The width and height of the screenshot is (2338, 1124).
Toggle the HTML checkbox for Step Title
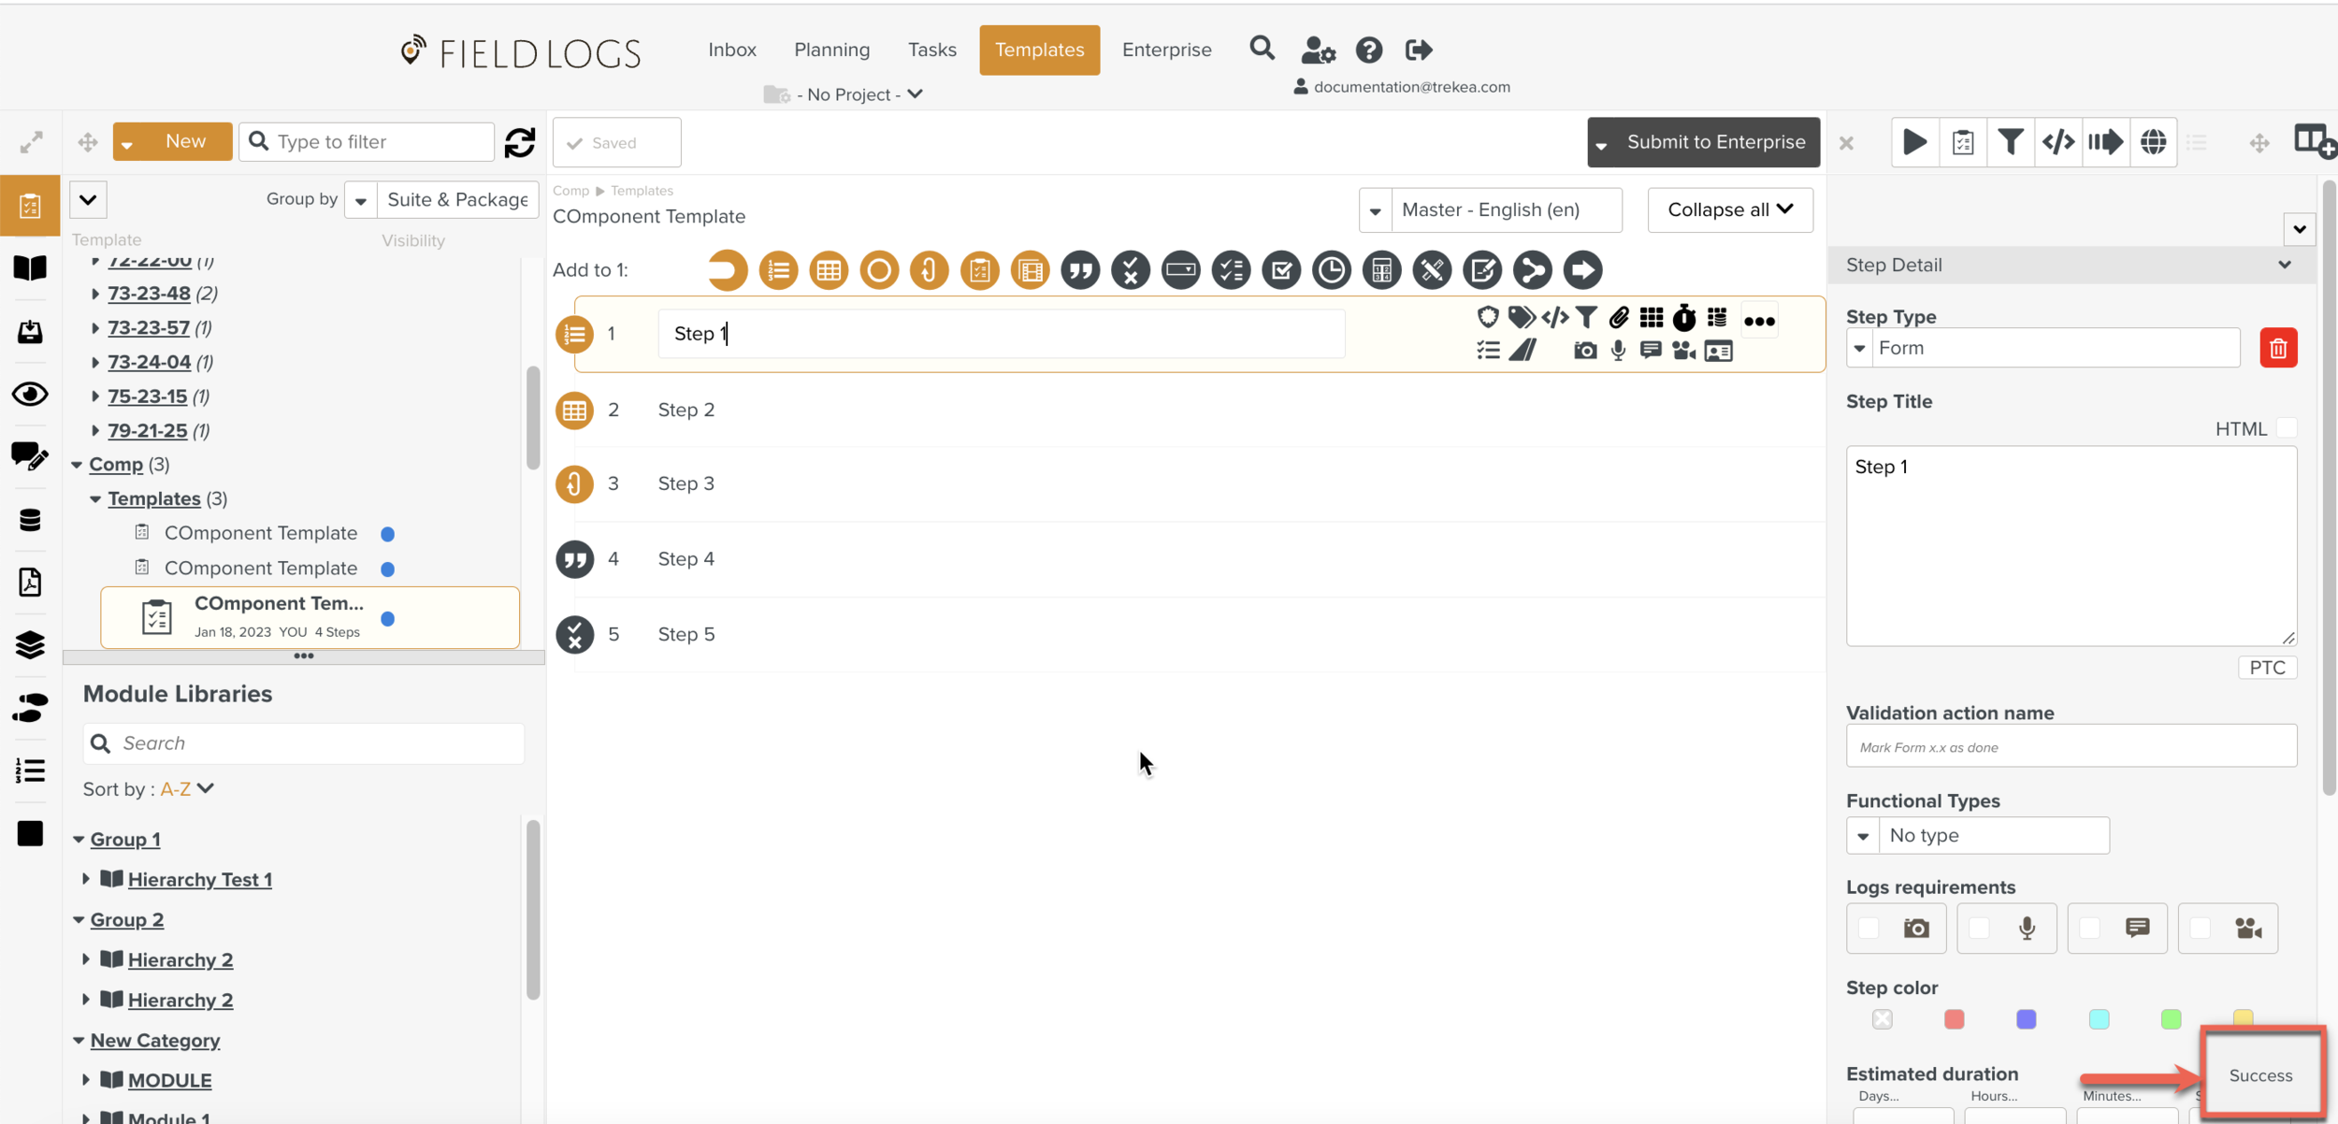(x=2287, y=428)
